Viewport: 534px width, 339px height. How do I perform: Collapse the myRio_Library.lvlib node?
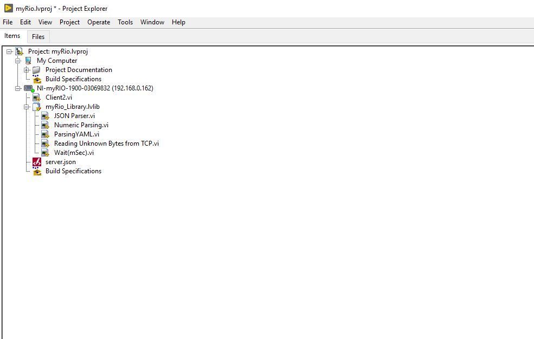(27, 107)
